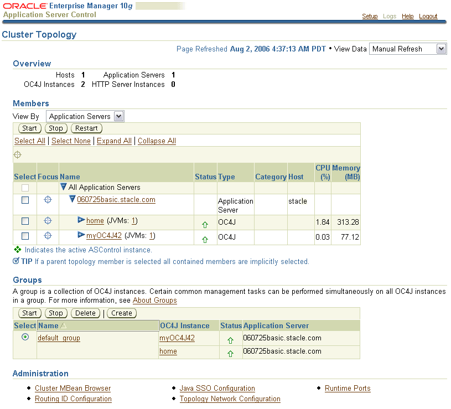Check the home instance select box
The width and height of the screenshot is (451, 409).
25,221
